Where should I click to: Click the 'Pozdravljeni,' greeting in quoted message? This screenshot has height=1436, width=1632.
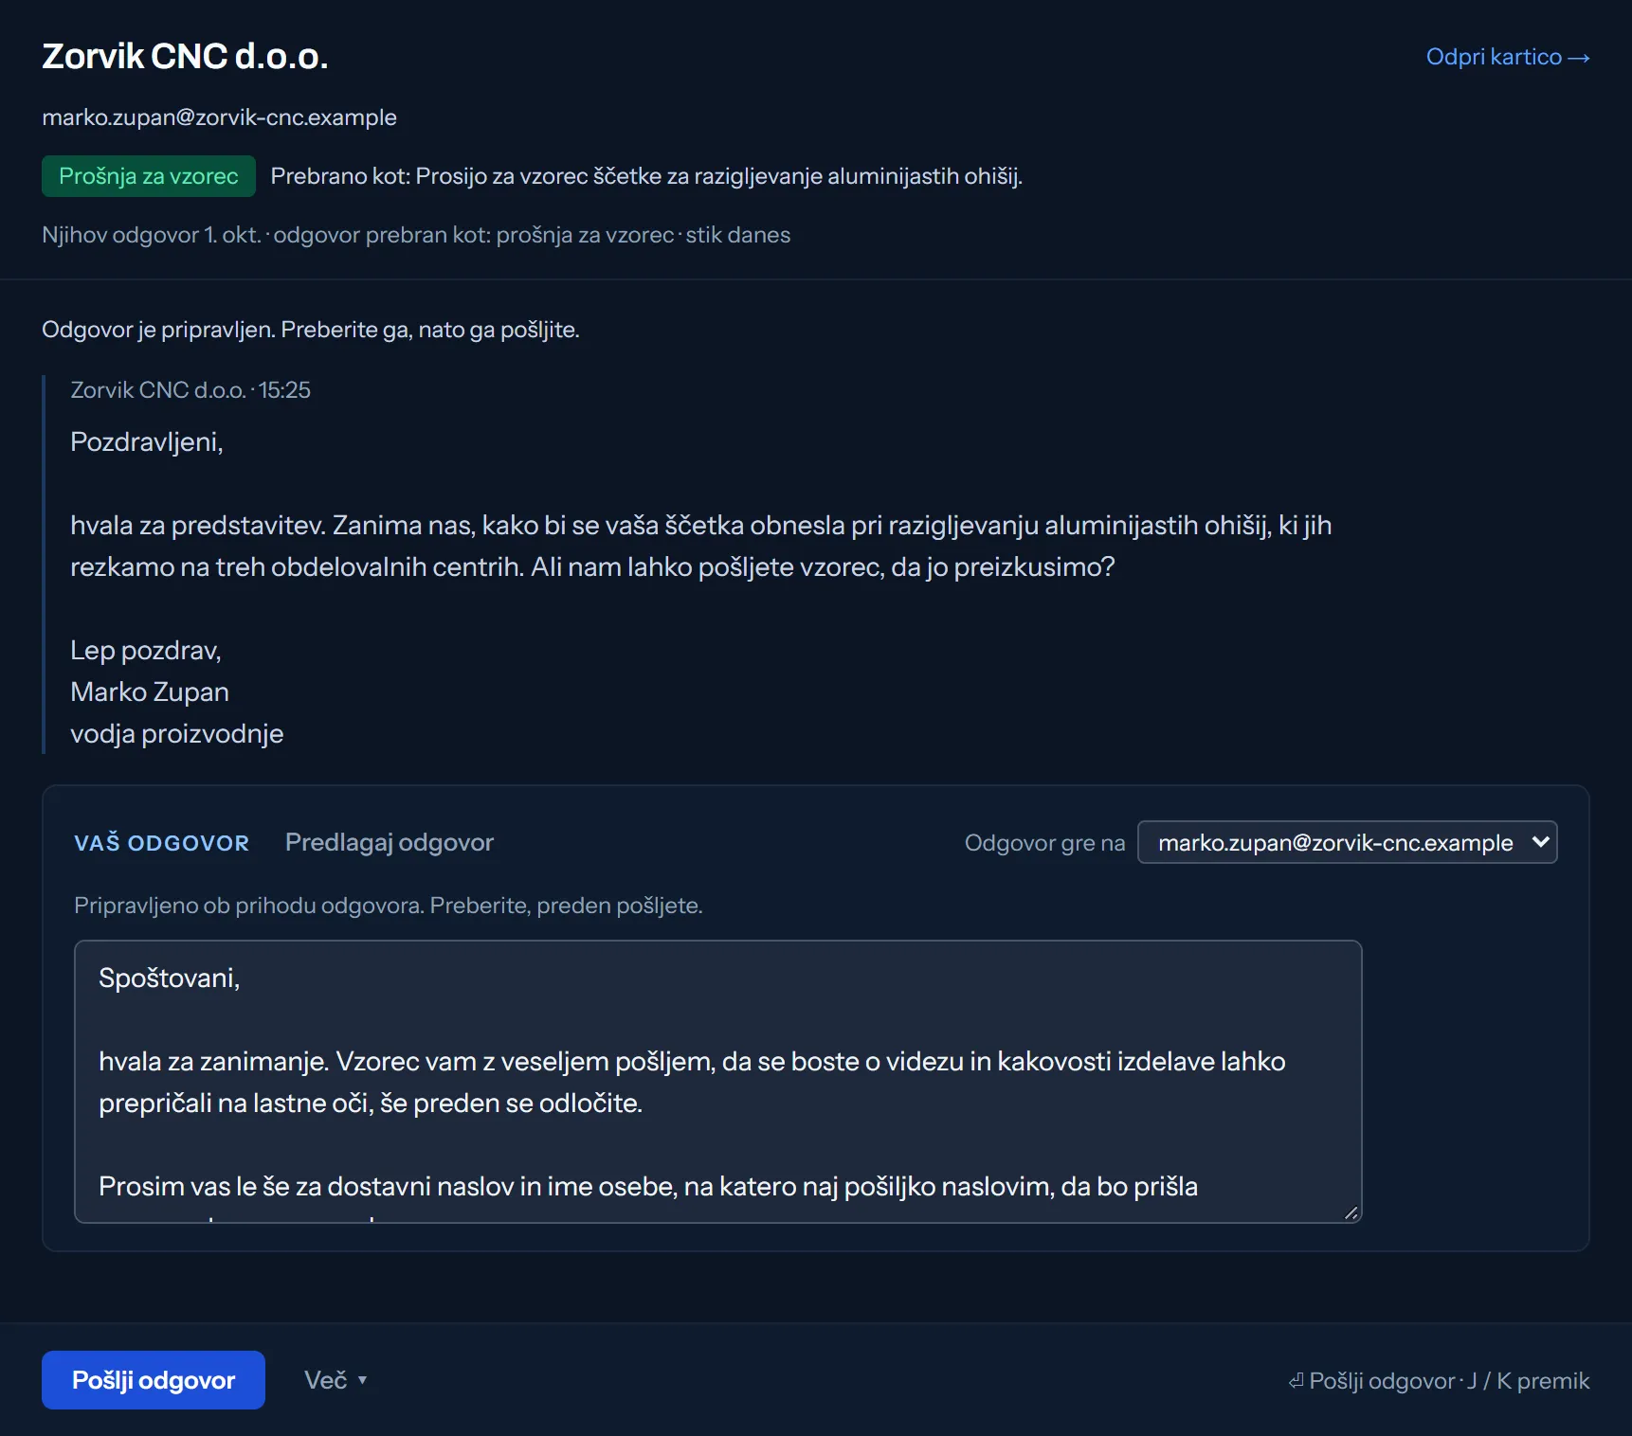tap(147, 442)
